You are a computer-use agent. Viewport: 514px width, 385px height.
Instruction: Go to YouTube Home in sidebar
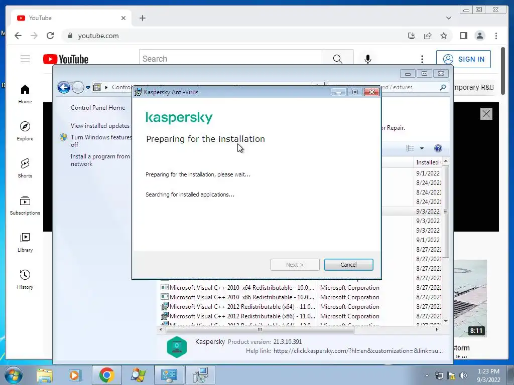click(25, 94)
